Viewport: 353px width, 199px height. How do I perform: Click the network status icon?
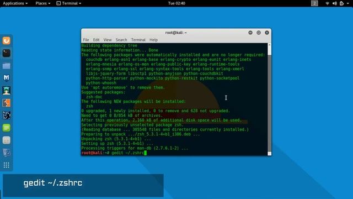pyautogui.click(x=327, y=3)
